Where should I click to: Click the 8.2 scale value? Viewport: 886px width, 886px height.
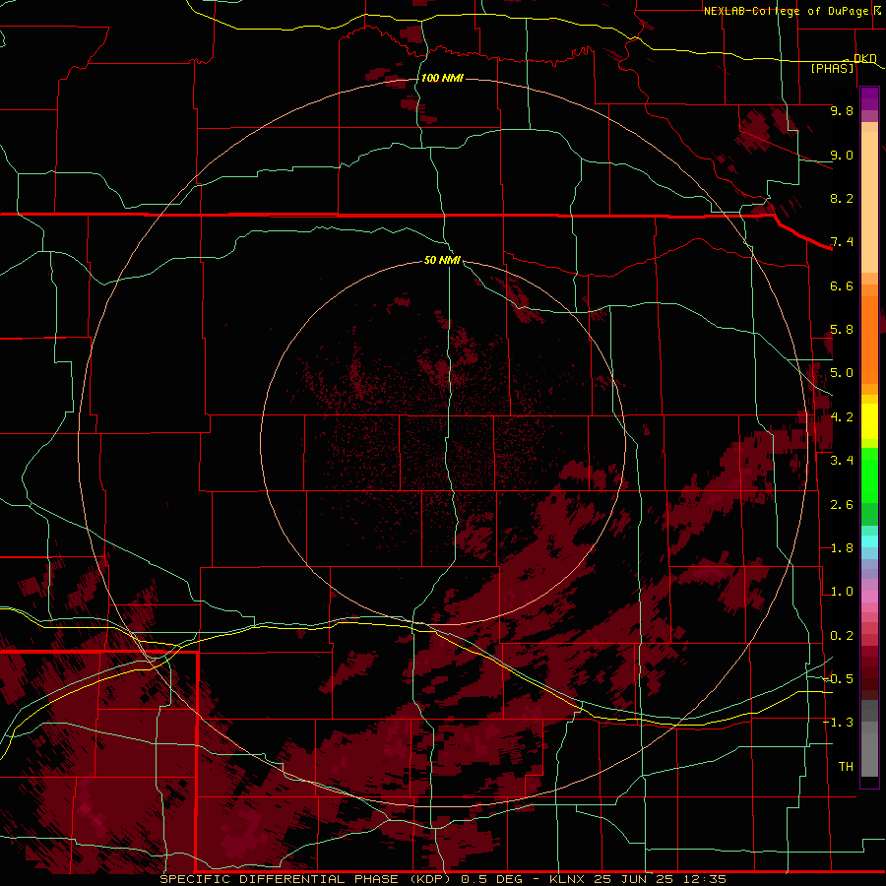[x=842, y=198]
